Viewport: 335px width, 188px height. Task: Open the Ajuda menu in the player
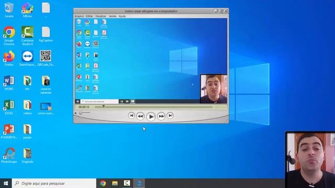[x=122, y=16]
